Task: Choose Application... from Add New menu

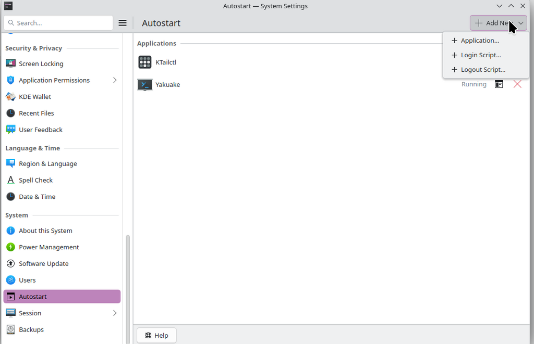Action: tap(480, 41)
